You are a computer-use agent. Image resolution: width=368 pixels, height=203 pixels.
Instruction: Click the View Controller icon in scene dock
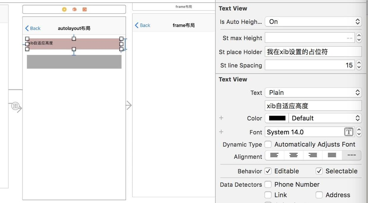[x=64, y=9]
